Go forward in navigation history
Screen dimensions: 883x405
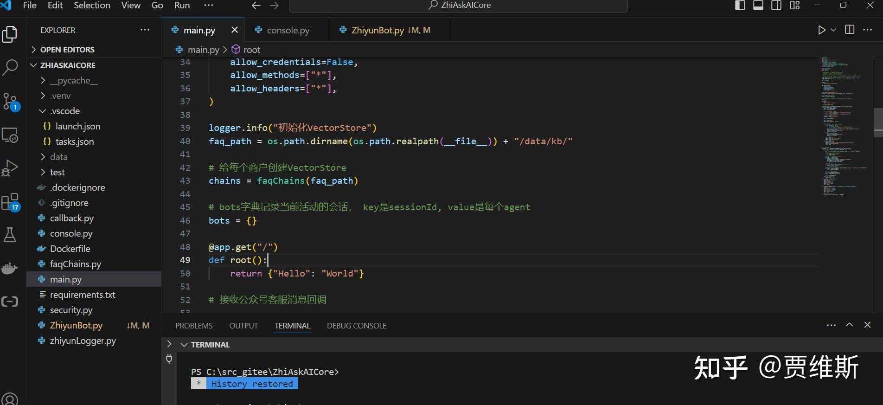point(275,6)
